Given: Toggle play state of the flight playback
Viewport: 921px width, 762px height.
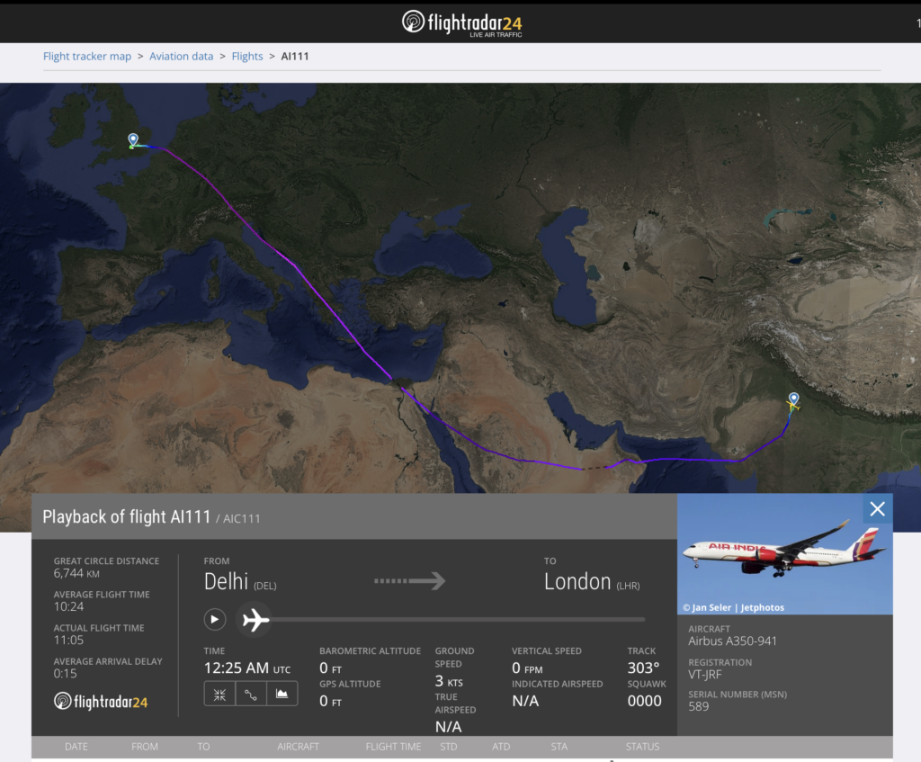Looking at the screenshot, I should [x=214, y=619].
